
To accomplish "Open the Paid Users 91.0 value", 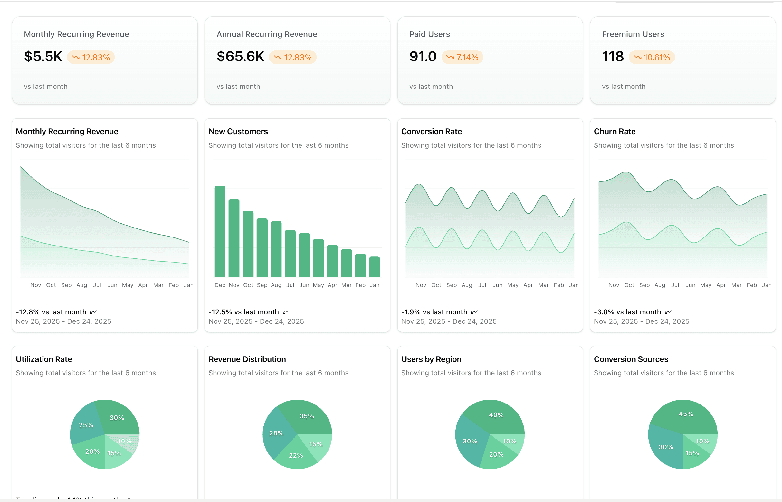I will [x=423, y=56].
